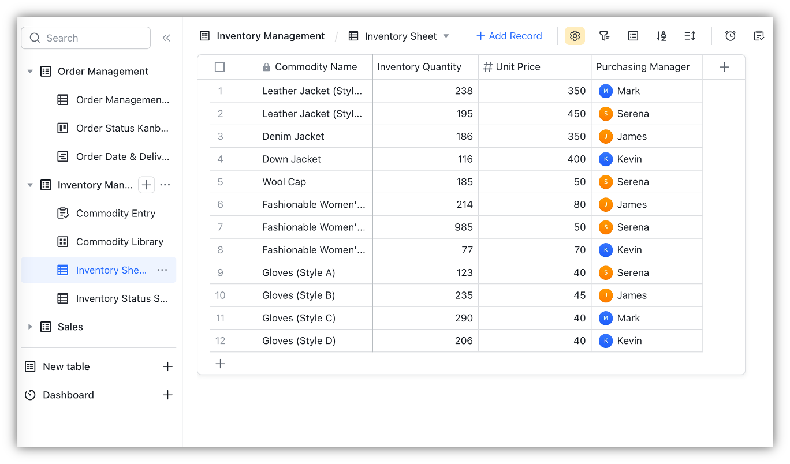Click the Inventory Quantity column header
The width and height of the screenshot is (790, 464).
[x=426, y=67]
